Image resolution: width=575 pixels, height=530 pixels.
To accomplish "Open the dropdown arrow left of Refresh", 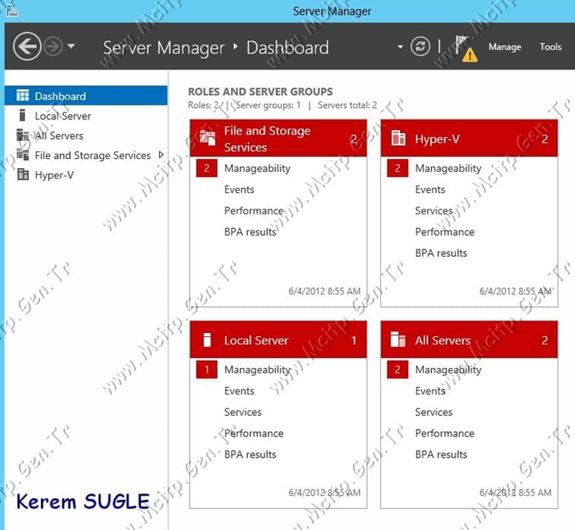I will (x=400, y=47).
